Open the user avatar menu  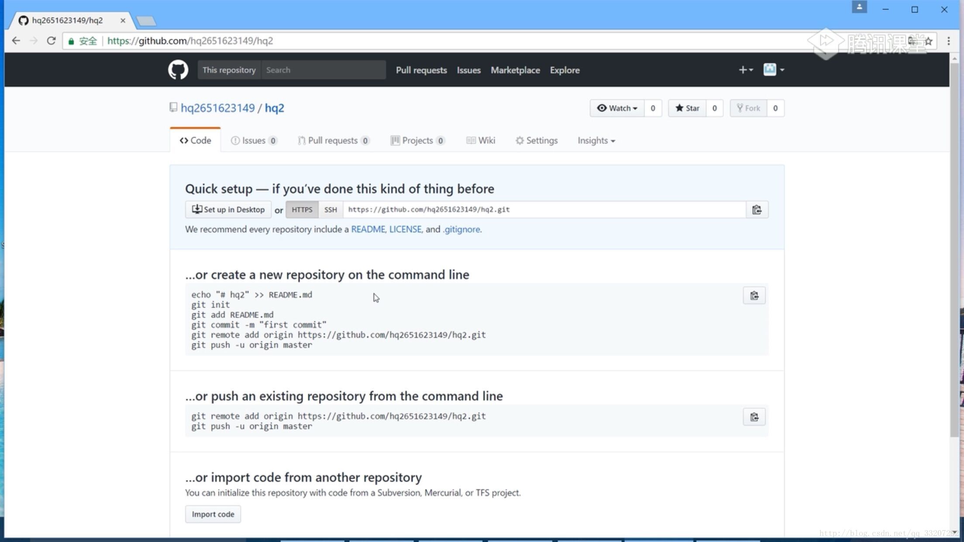[x=774, y=70]
